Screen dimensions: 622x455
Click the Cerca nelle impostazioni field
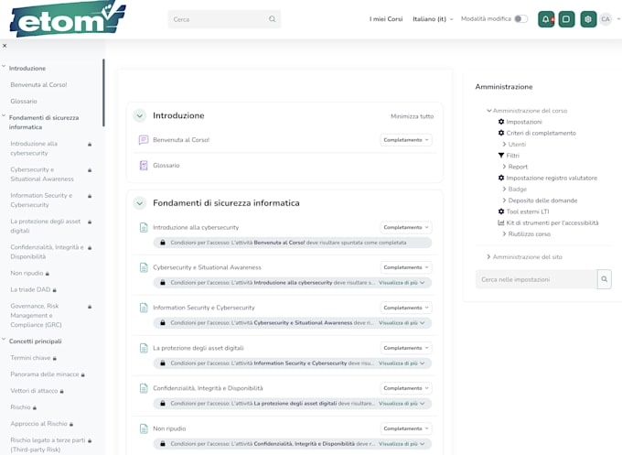(536, 279)
